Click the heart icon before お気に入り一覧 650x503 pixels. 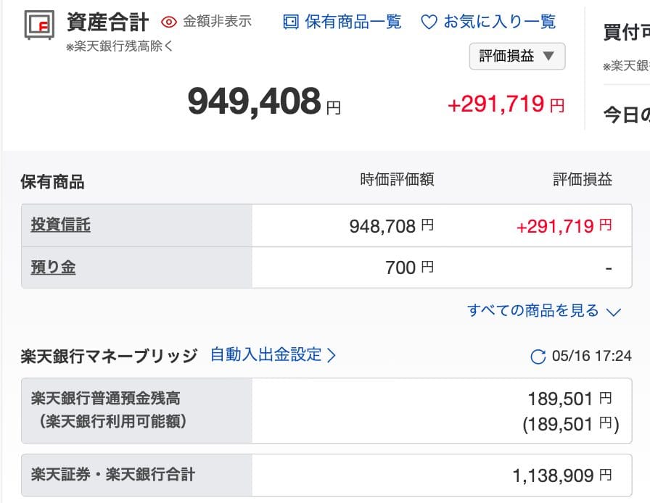click(x=429, y=22)
